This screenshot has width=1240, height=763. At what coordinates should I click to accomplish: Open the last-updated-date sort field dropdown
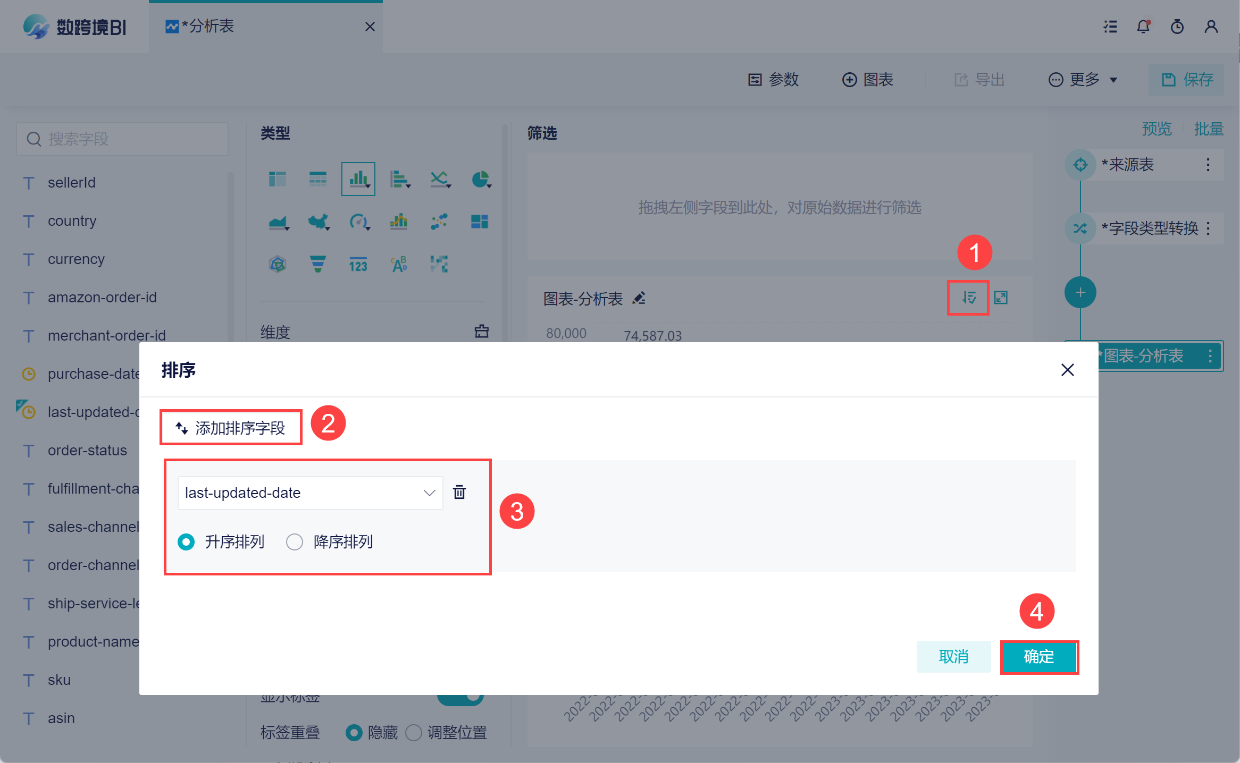[x=310, y=493]
